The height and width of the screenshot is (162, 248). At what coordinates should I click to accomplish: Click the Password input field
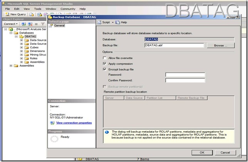(x=185, y=74)
